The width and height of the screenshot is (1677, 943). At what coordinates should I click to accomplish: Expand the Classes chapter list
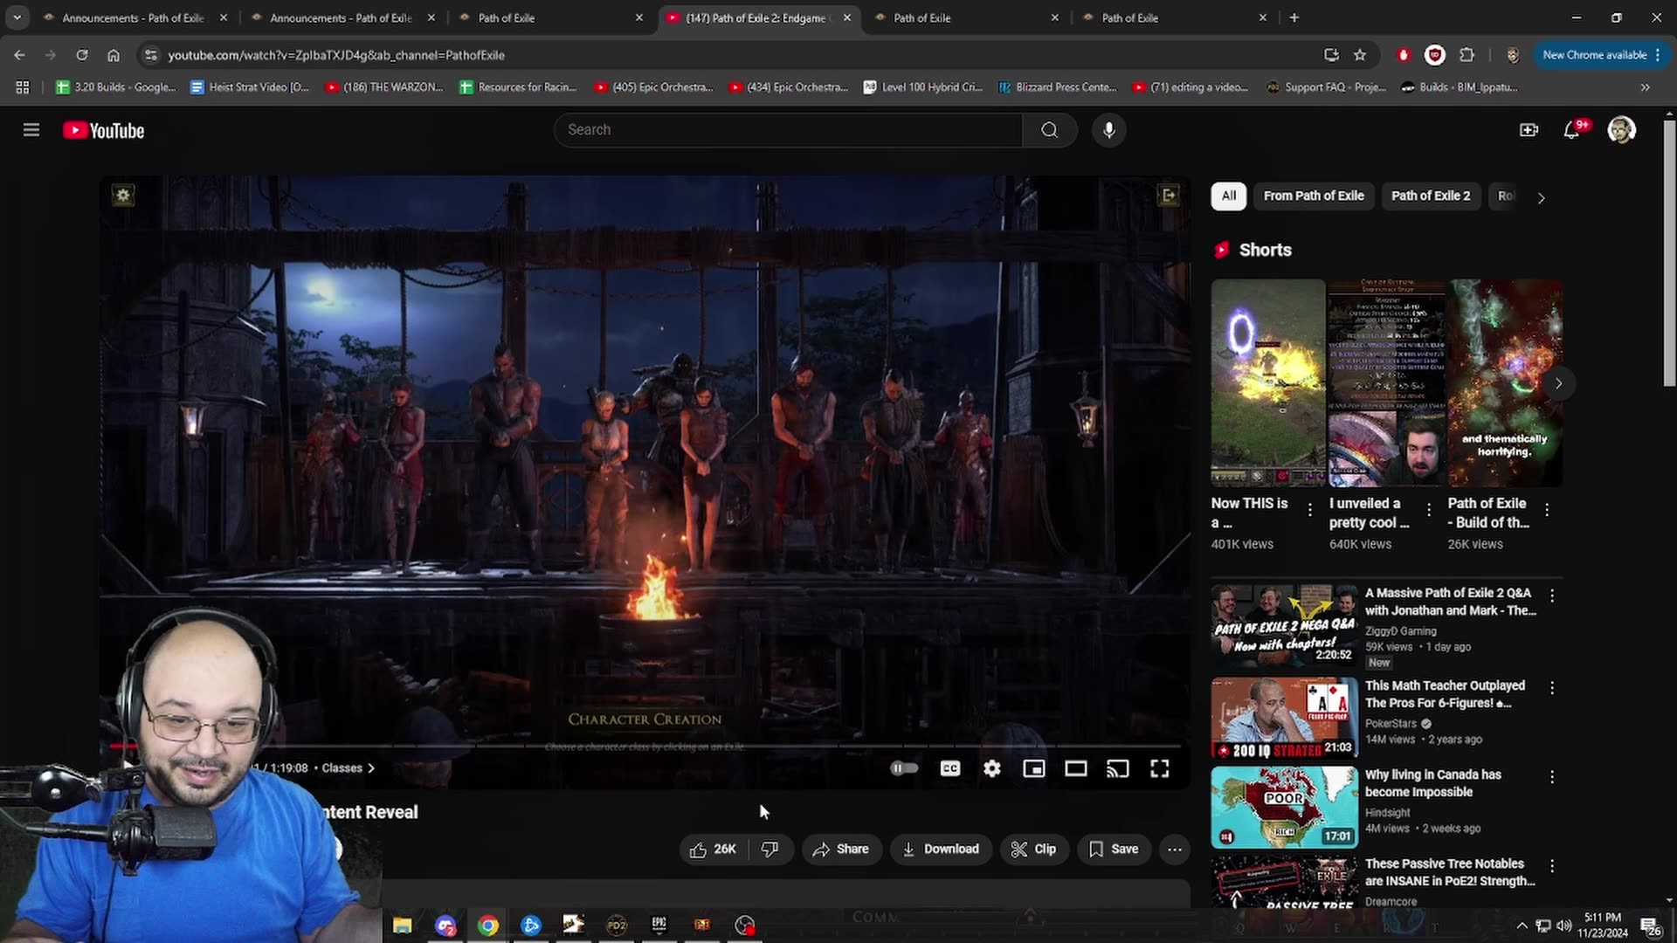coord(348,768)
